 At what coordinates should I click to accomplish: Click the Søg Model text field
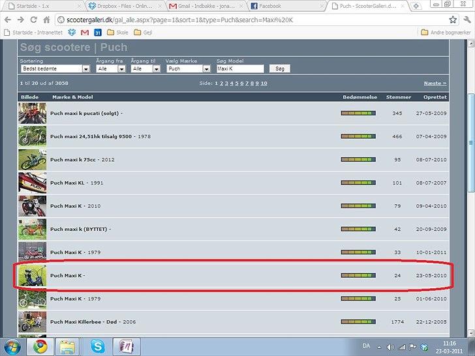(239, 68)
